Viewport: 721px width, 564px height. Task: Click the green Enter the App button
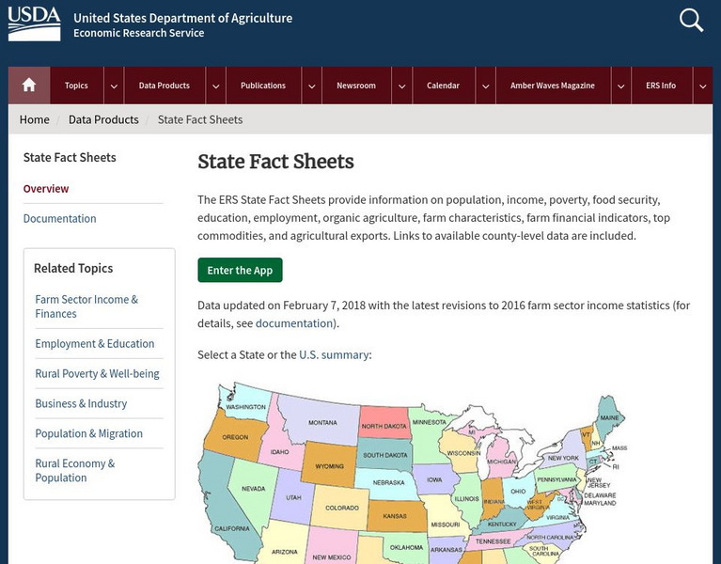[240, 270]
